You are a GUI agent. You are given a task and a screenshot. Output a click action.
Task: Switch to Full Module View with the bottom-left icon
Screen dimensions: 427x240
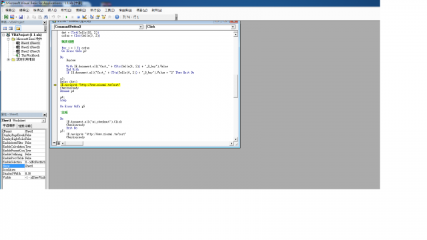(x=58, y=143)
